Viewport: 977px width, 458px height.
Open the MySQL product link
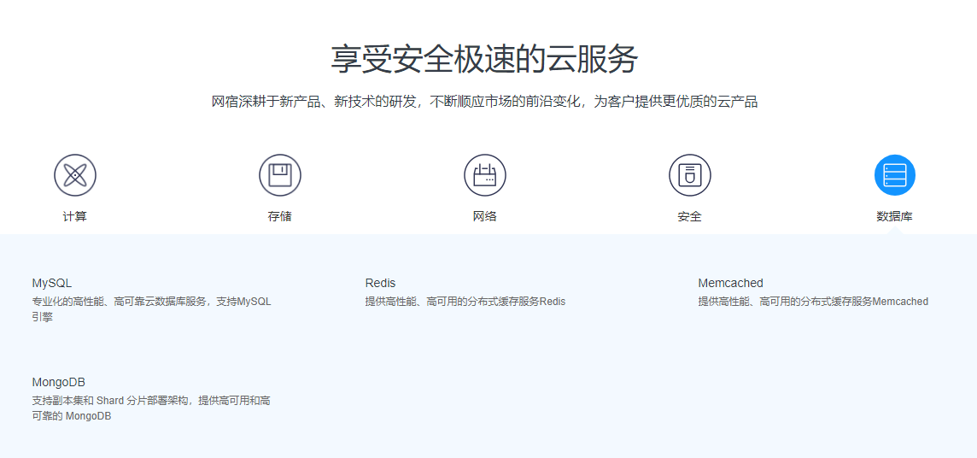point(52,283)
